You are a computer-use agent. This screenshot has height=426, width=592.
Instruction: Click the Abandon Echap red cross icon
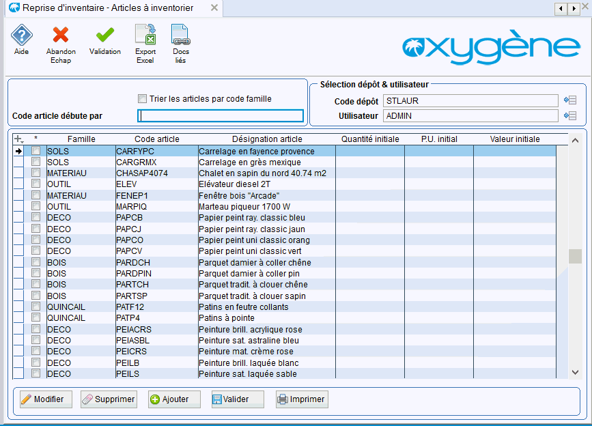pyautogui.click(x=61, y=36)
